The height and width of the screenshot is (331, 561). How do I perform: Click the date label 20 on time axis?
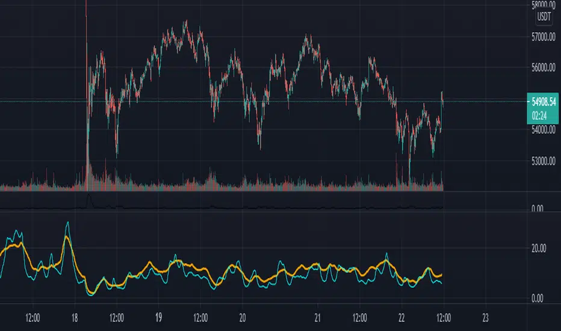tap(242, 318)
